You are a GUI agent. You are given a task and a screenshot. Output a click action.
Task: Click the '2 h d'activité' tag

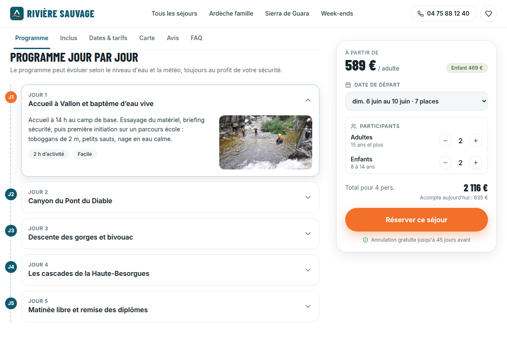[49, 154]
